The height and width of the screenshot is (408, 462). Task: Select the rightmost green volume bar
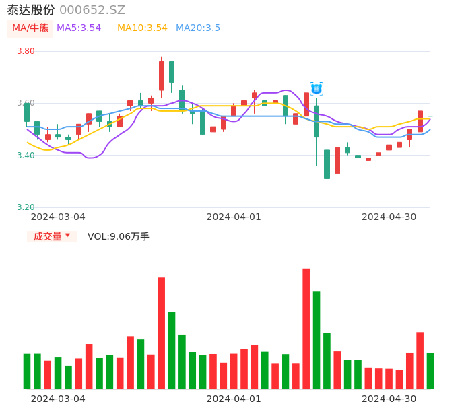click(x=430, y=370)
